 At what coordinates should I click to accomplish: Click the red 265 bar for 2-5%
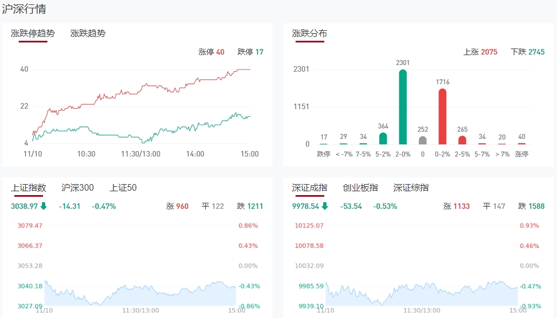click(462, 140)
